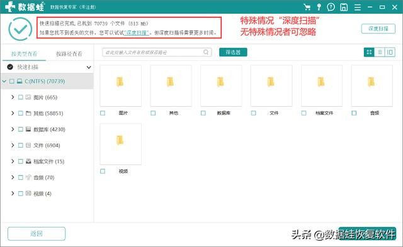Tick the checkbox under 其他 folder thumbnail
Viewport: 403px width, 247px height.
coord(153,113)
